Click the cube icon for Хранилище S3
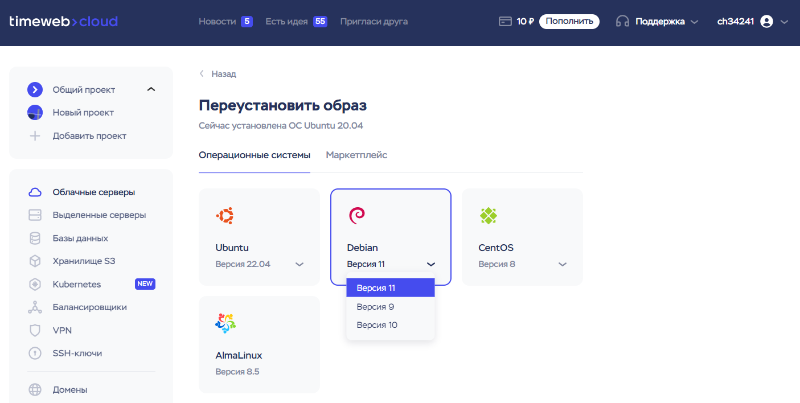Viewport: 800px width, 403px height. click(35, 261)
